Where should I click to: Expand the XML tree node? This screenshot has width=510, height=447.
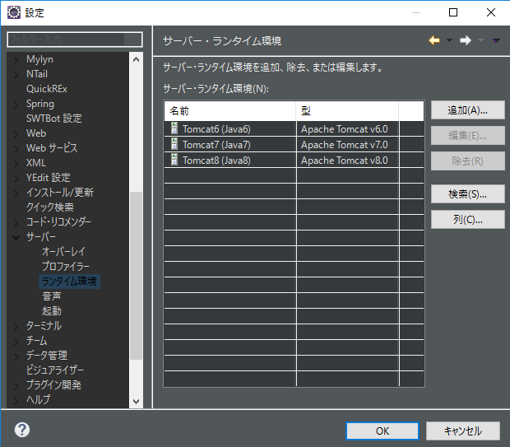click(x=16, y=164)
